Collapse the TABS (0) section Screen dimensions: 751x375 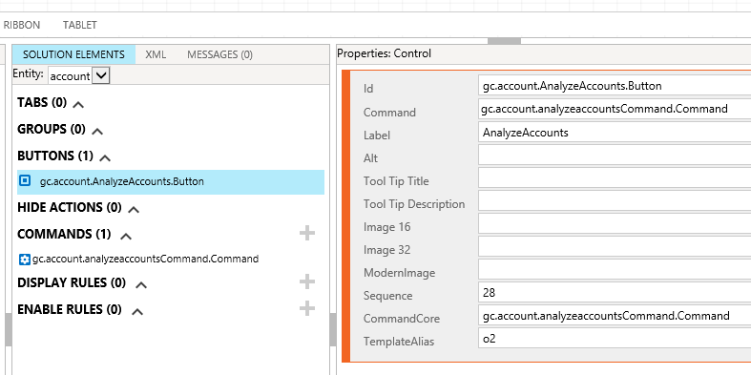[78, 104]
